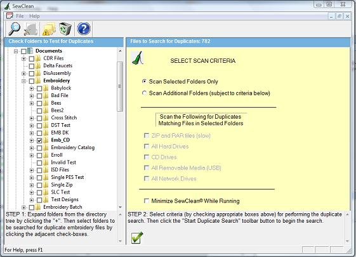
Task: Select the Invalid Test folder name
Action: (63, 162)
